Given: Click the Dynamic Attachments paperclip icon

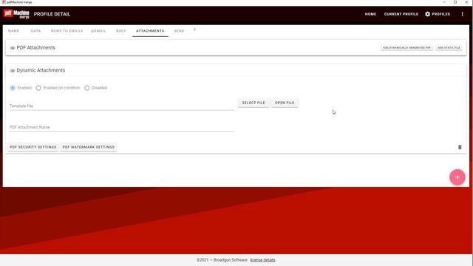Looking at the screenshot, I should pos(13,71).
